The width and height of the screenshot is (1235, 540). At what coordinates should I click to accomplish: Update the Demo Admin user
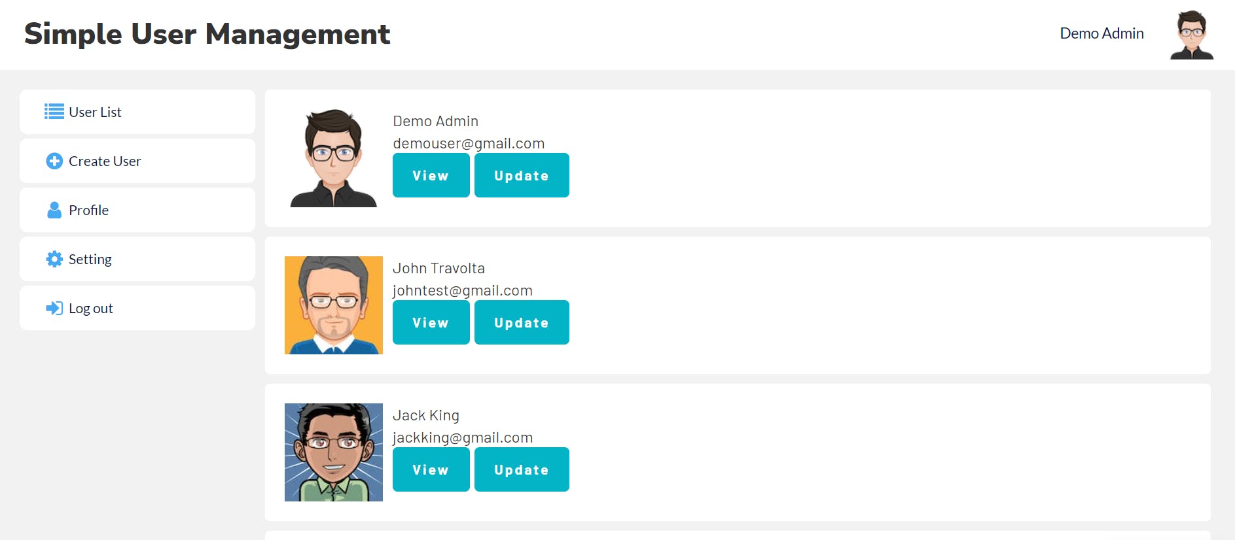click(522, 175)
